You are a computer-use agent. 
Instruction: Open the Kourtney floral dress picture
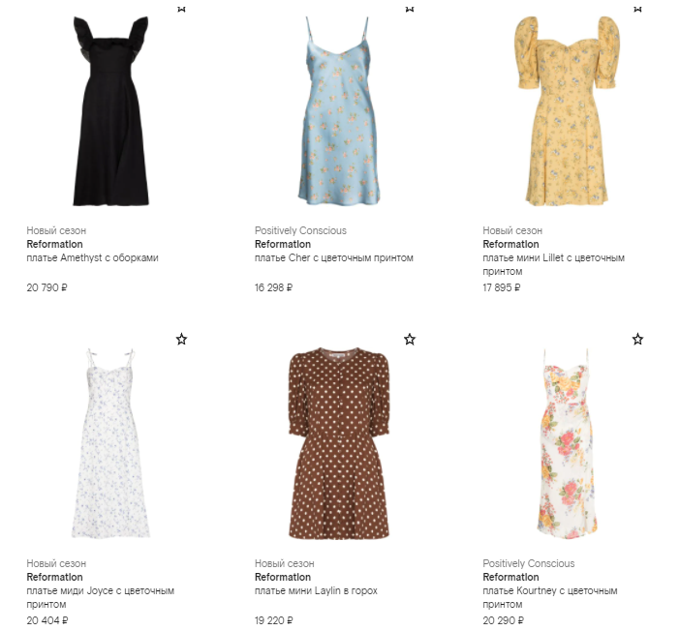click(x=568, y=443)
